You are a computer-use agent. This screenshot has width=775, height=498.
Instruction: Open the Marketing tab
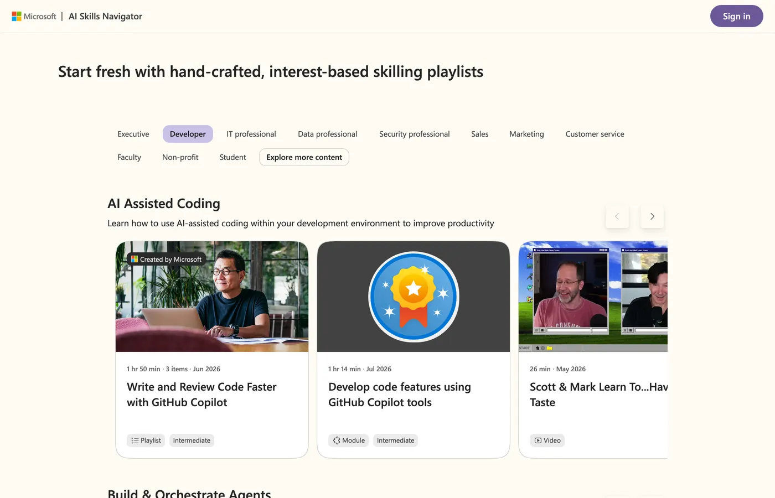[526, 134]
